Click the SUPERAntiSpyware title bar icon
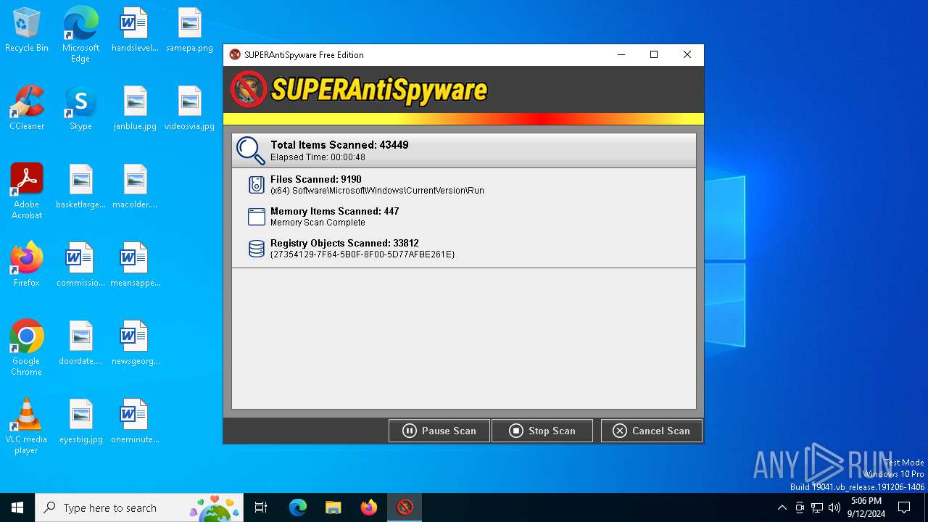Viewport: 928px width, 522px height. [235, 54]
